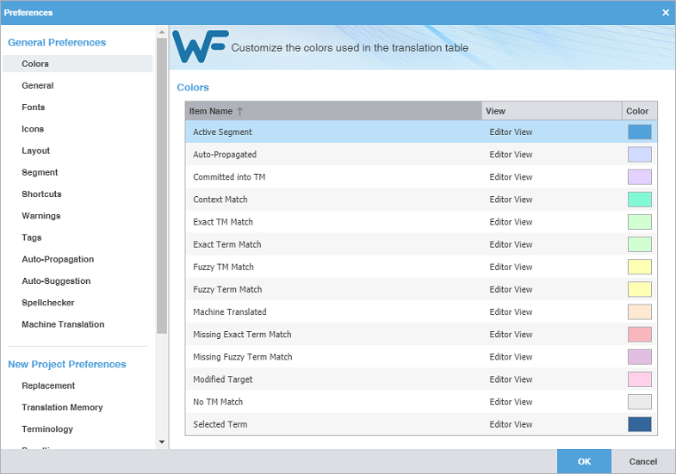The image size is (676, 474).
Task: Open the Fonts preferences page
Action: [34, 108]
